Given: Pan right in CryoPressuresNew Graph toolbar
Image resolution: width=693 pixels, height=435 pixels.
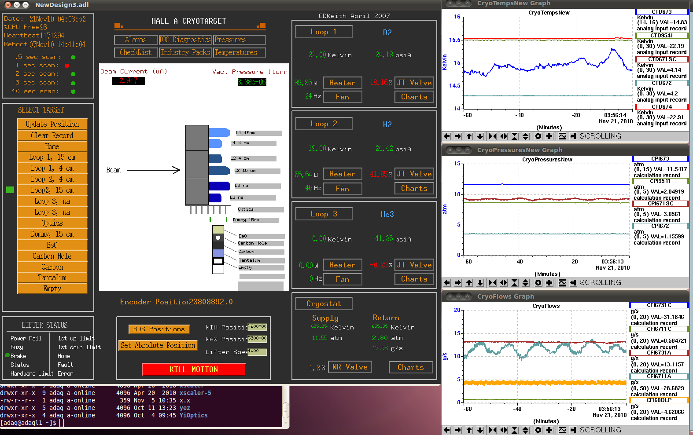Looking at the screenshot, I should click(x=458, y=283).
